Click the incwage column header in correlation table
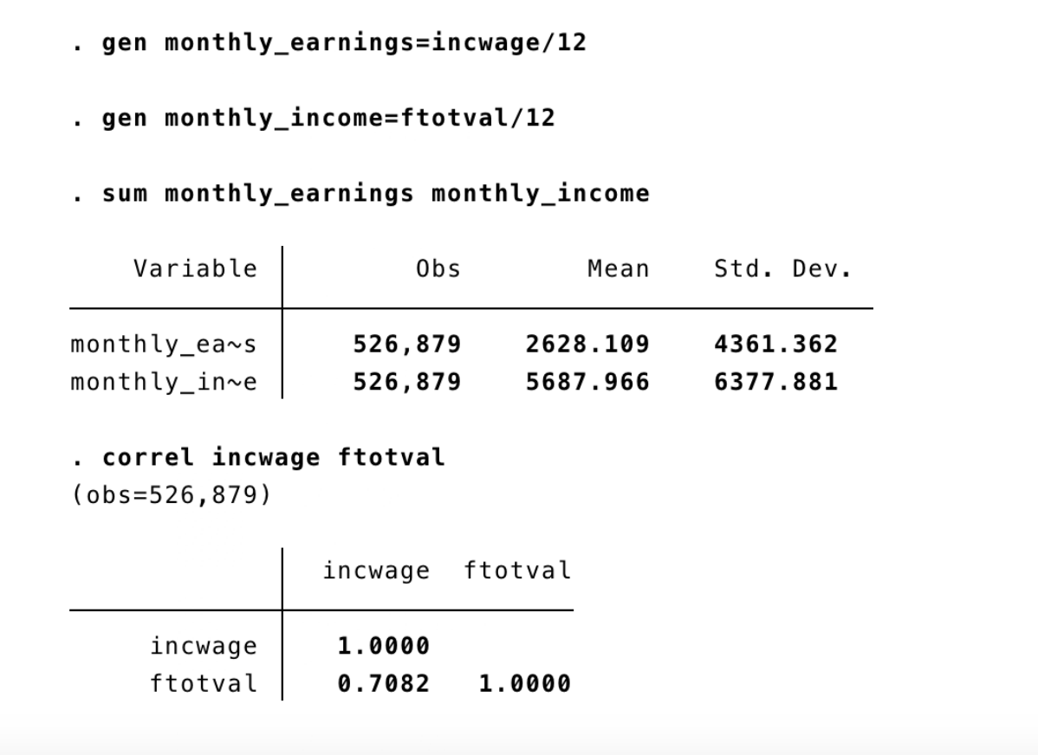The width and height of the screenshot is (1038, 755). (x=376, y=571)
